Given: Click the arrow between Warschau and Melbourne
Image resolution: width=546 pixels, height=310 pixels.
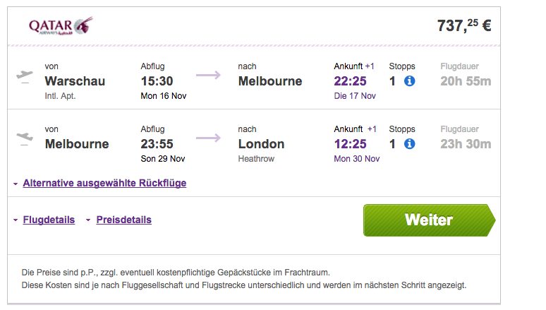Looking at the screenshot, I should click(x=208, y=75).
